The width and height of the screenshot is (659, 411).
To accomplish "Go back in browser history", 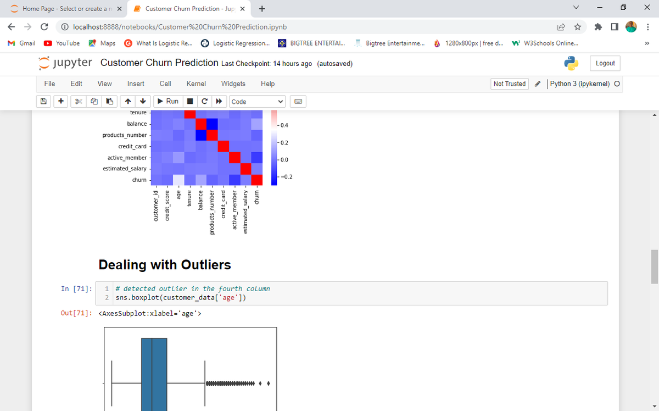I will pyautogui.click(x=12, y=26).
